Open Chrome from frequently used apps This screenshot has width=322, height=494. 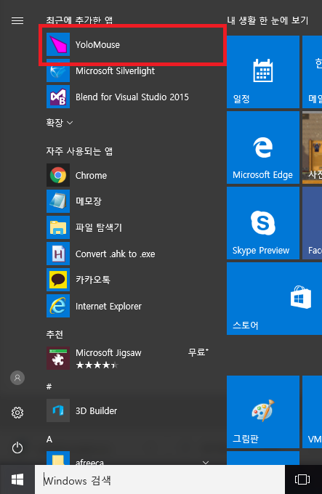[131, 175]
